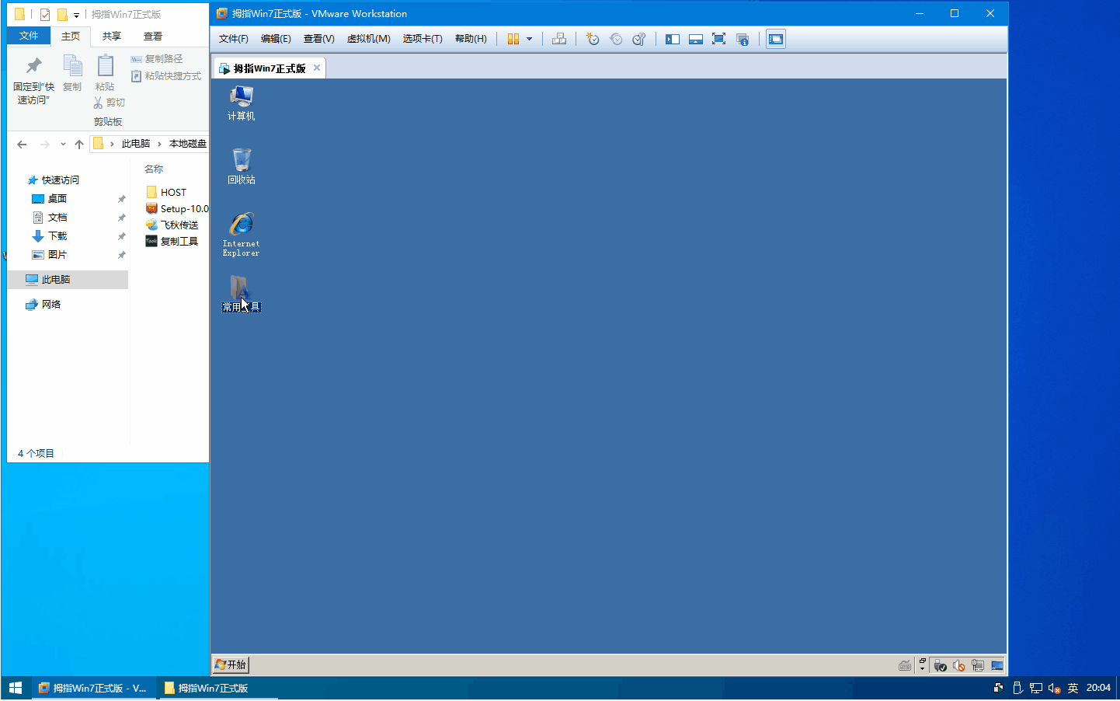Open the Quick Access Toolbar customize dropdown

(76, 15)
